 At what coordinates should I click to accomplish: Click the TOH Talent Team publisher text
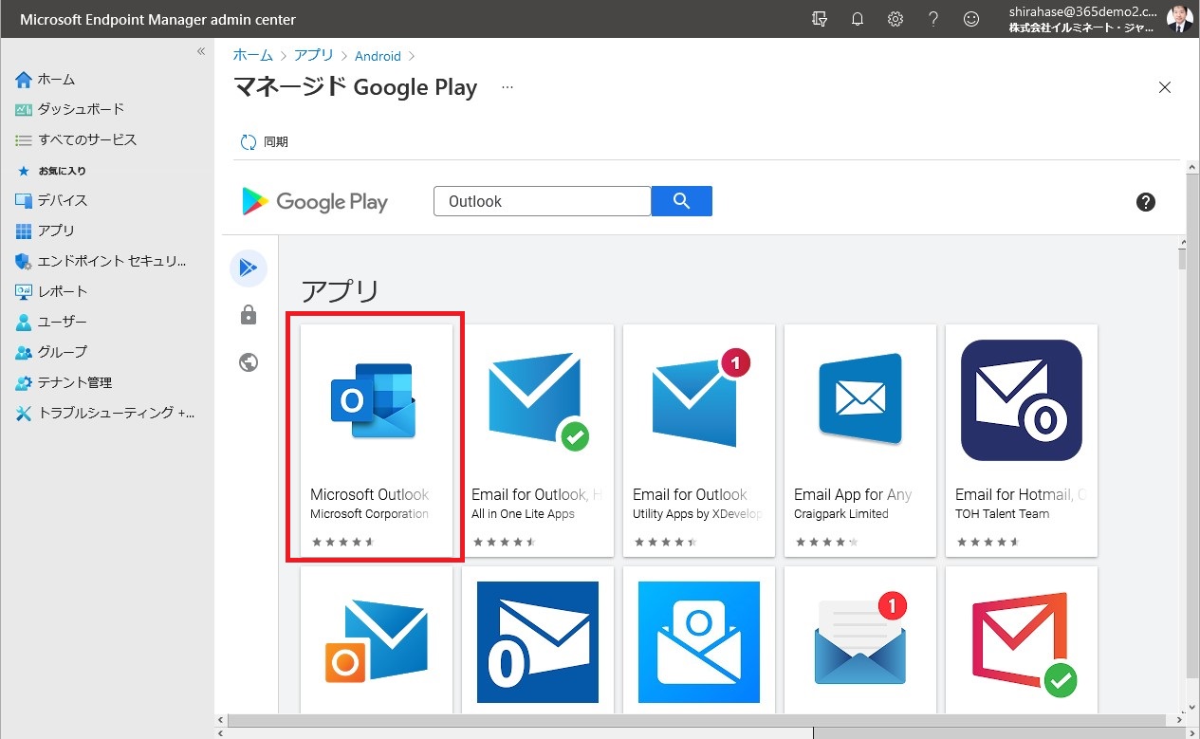pyautogui.click(x=1002, y=514)
